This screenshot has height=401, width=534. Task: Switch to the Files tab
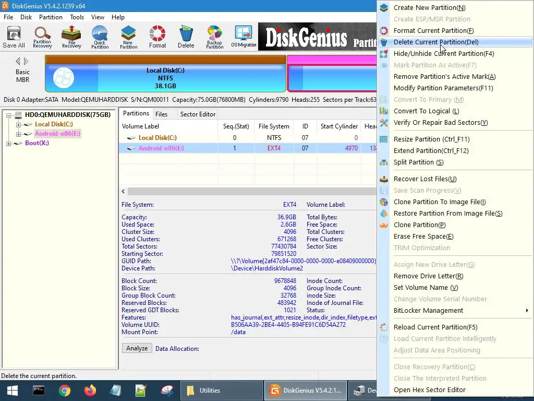(x=162, y=114)
